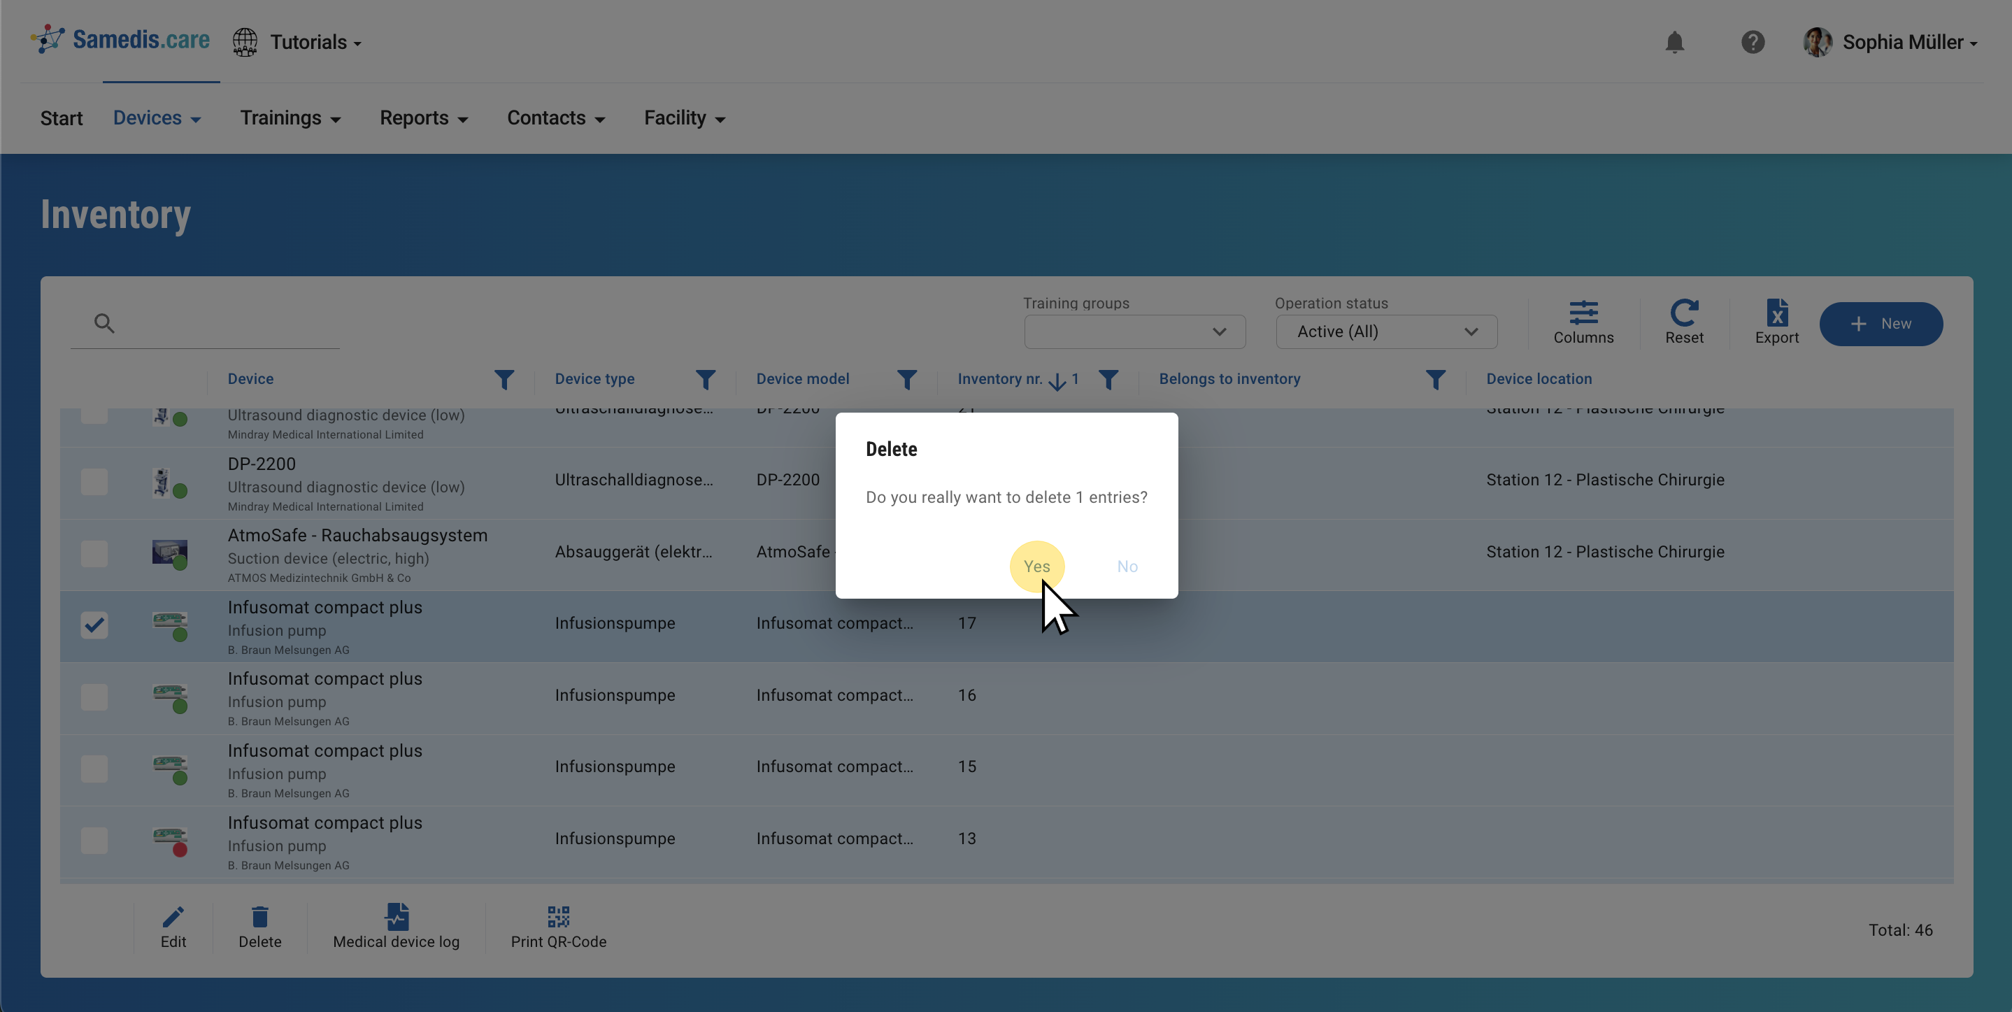The image size is (2012, 1012).
Task: Click the Print QR-Code icon
Action: [x=557, y=917]
